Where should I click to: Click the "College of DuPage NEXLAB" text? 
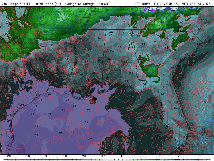pyautogui.click(x=86, y=4)
